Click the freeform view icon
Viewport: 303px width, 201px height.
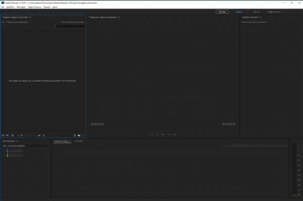pyautogui.click(x=13, y=135)
